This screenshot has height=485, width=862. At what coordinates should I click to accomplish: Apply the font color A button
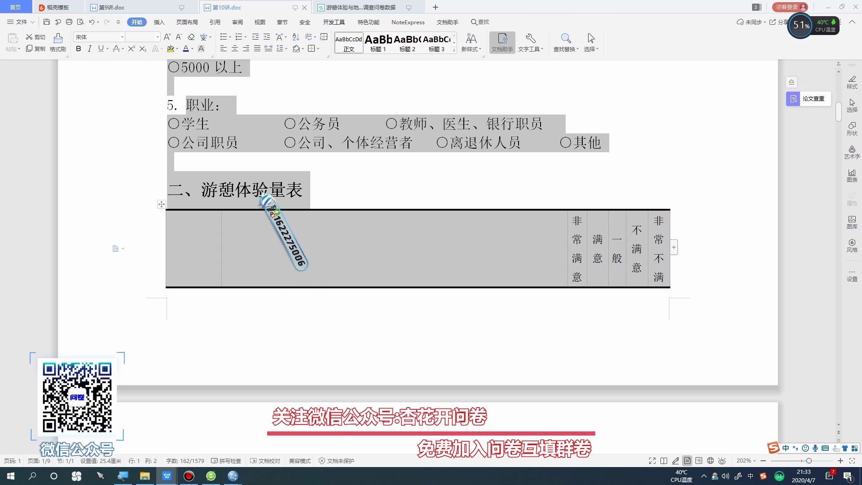coord(186,48)
